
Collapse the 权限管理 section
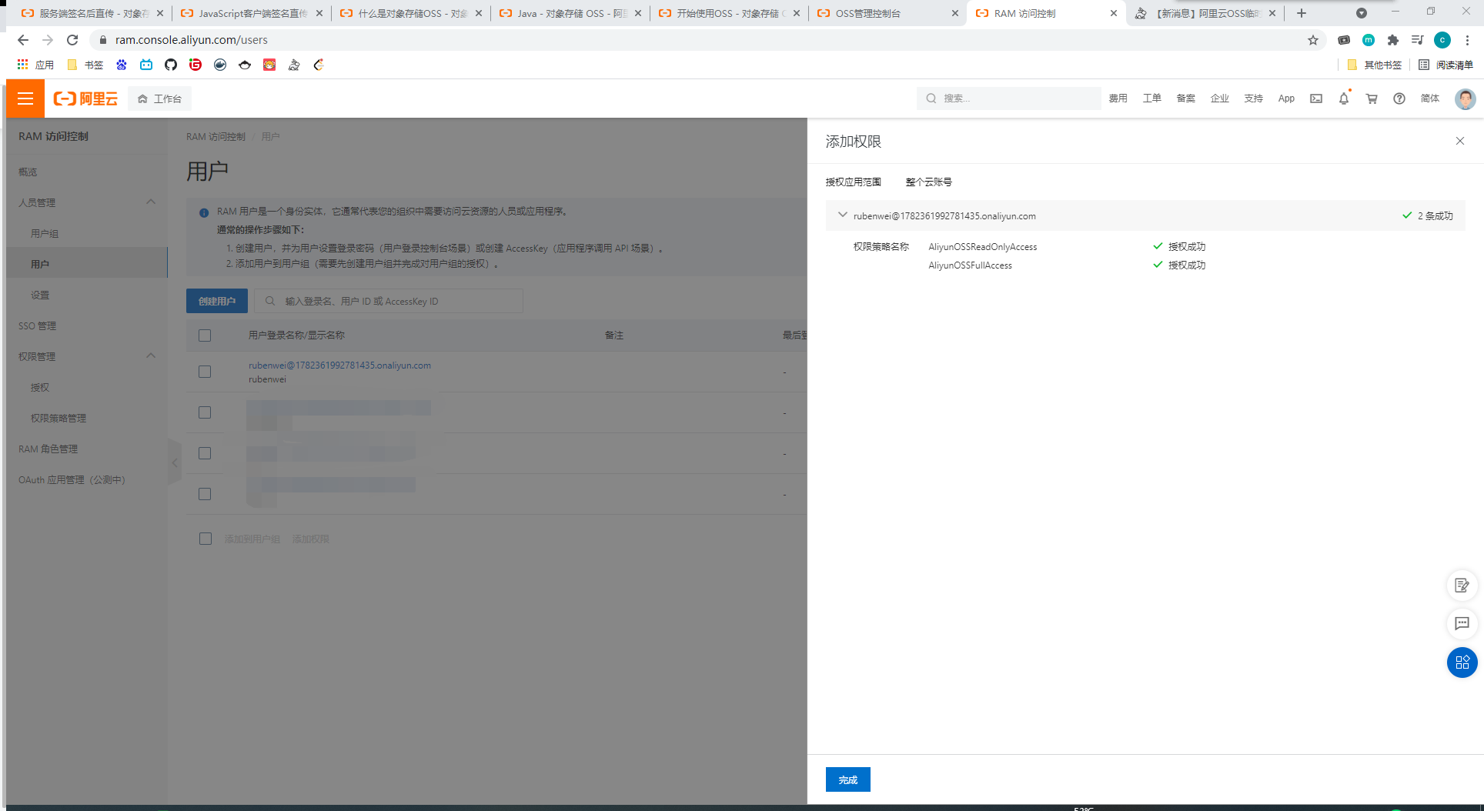click(151, 356)
